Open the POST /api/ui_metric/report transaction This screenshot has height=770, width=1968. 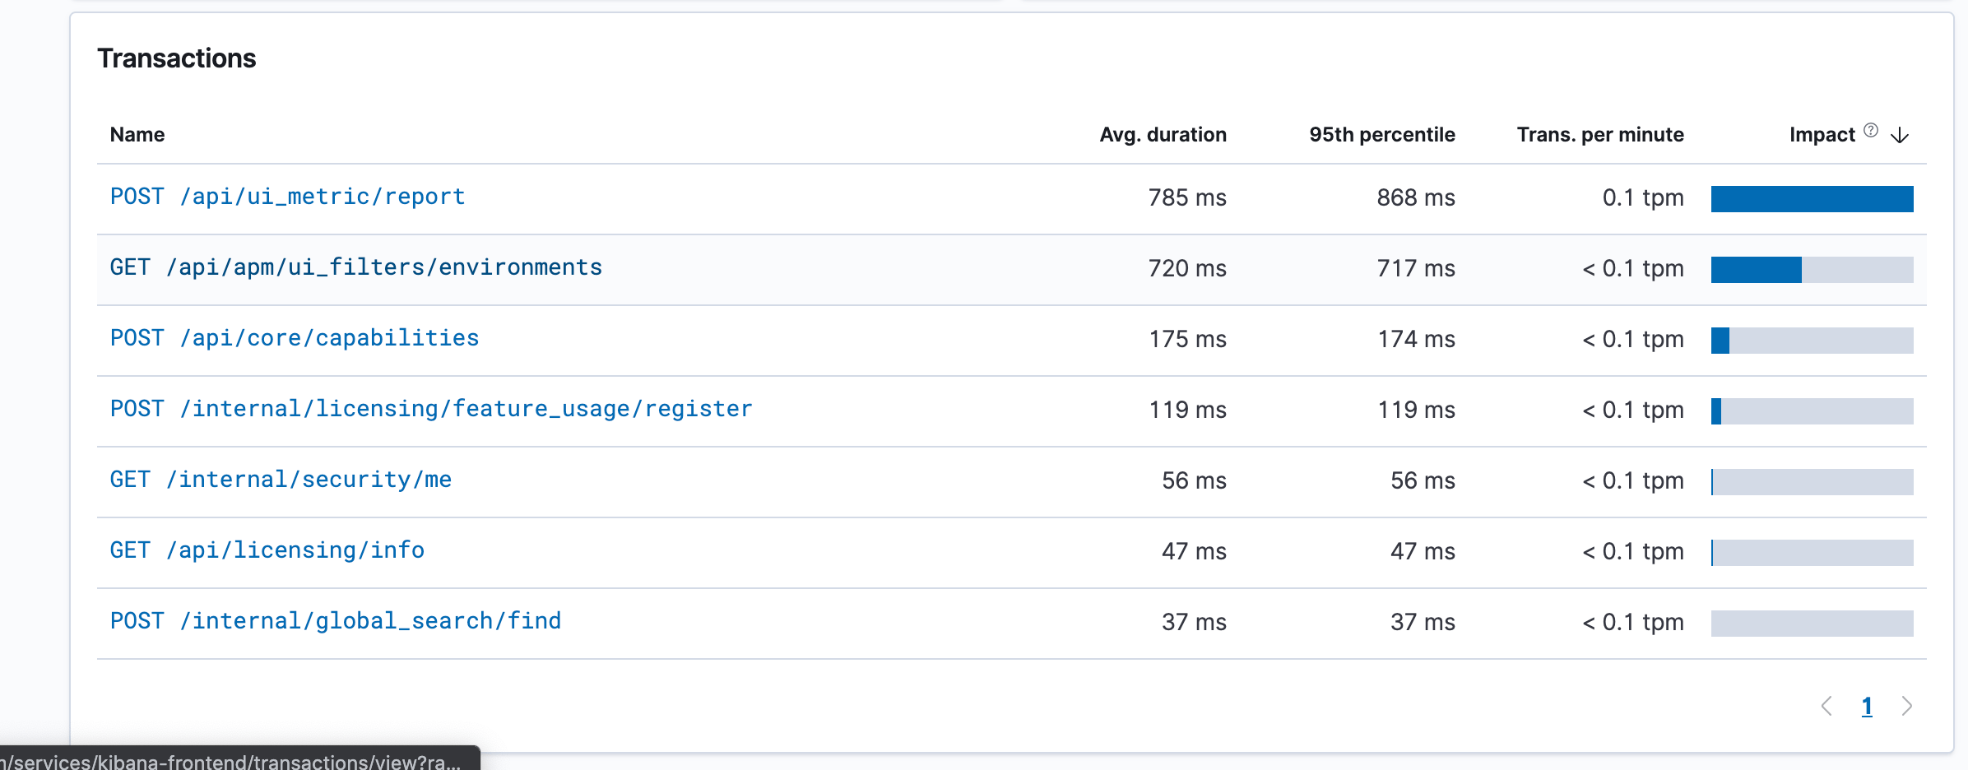coord(287,197)
